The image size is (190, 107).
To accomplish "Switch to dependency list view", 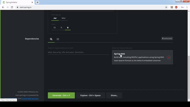I will click(x=58, y=39).
